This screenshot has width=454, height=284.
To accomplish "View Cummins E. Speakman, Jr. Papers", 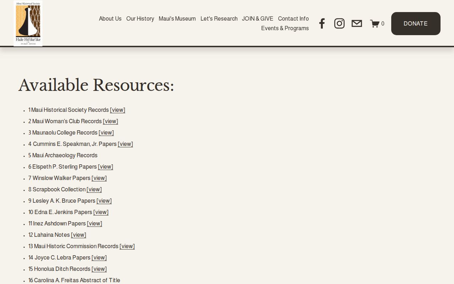I will 125,144.
